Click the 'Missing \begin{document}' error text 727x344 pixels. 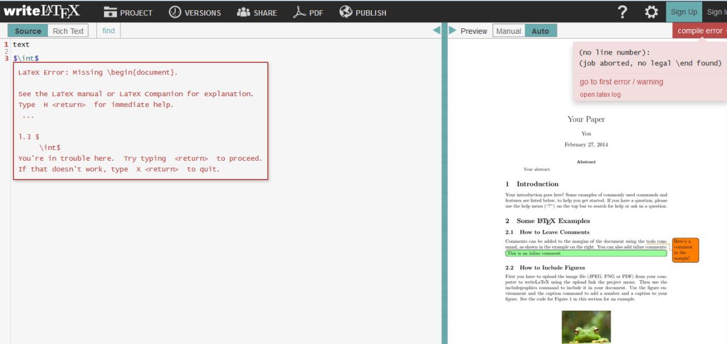(x=98, y=73)
